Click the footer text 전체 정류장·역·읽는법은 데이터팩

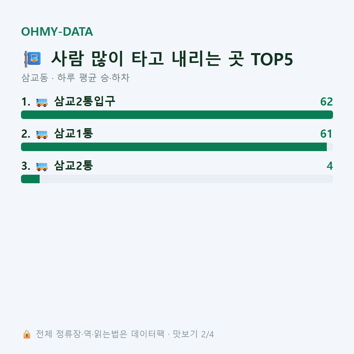100,334
